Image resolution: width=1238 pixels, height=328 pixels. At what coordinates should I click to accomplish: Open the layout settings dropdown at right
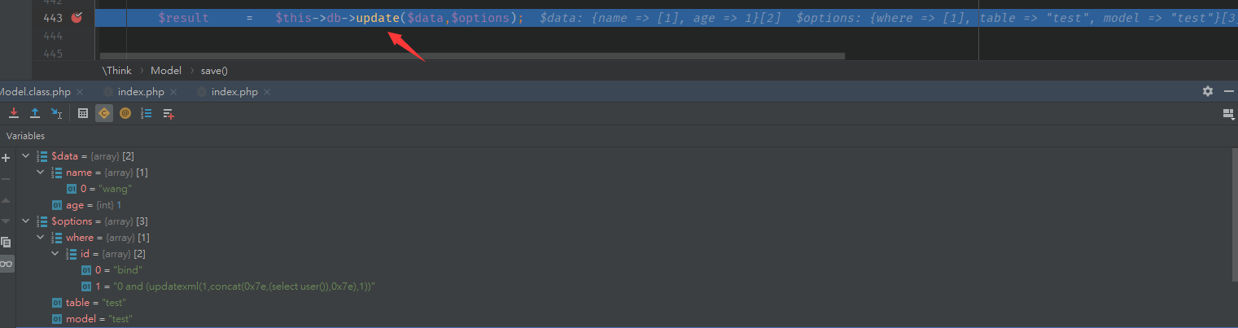point(1228,114)
